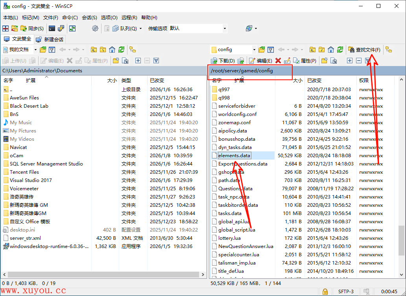Delete selected remote file with red X
Viewport: 406px width, 296px height.
point(278,61)
